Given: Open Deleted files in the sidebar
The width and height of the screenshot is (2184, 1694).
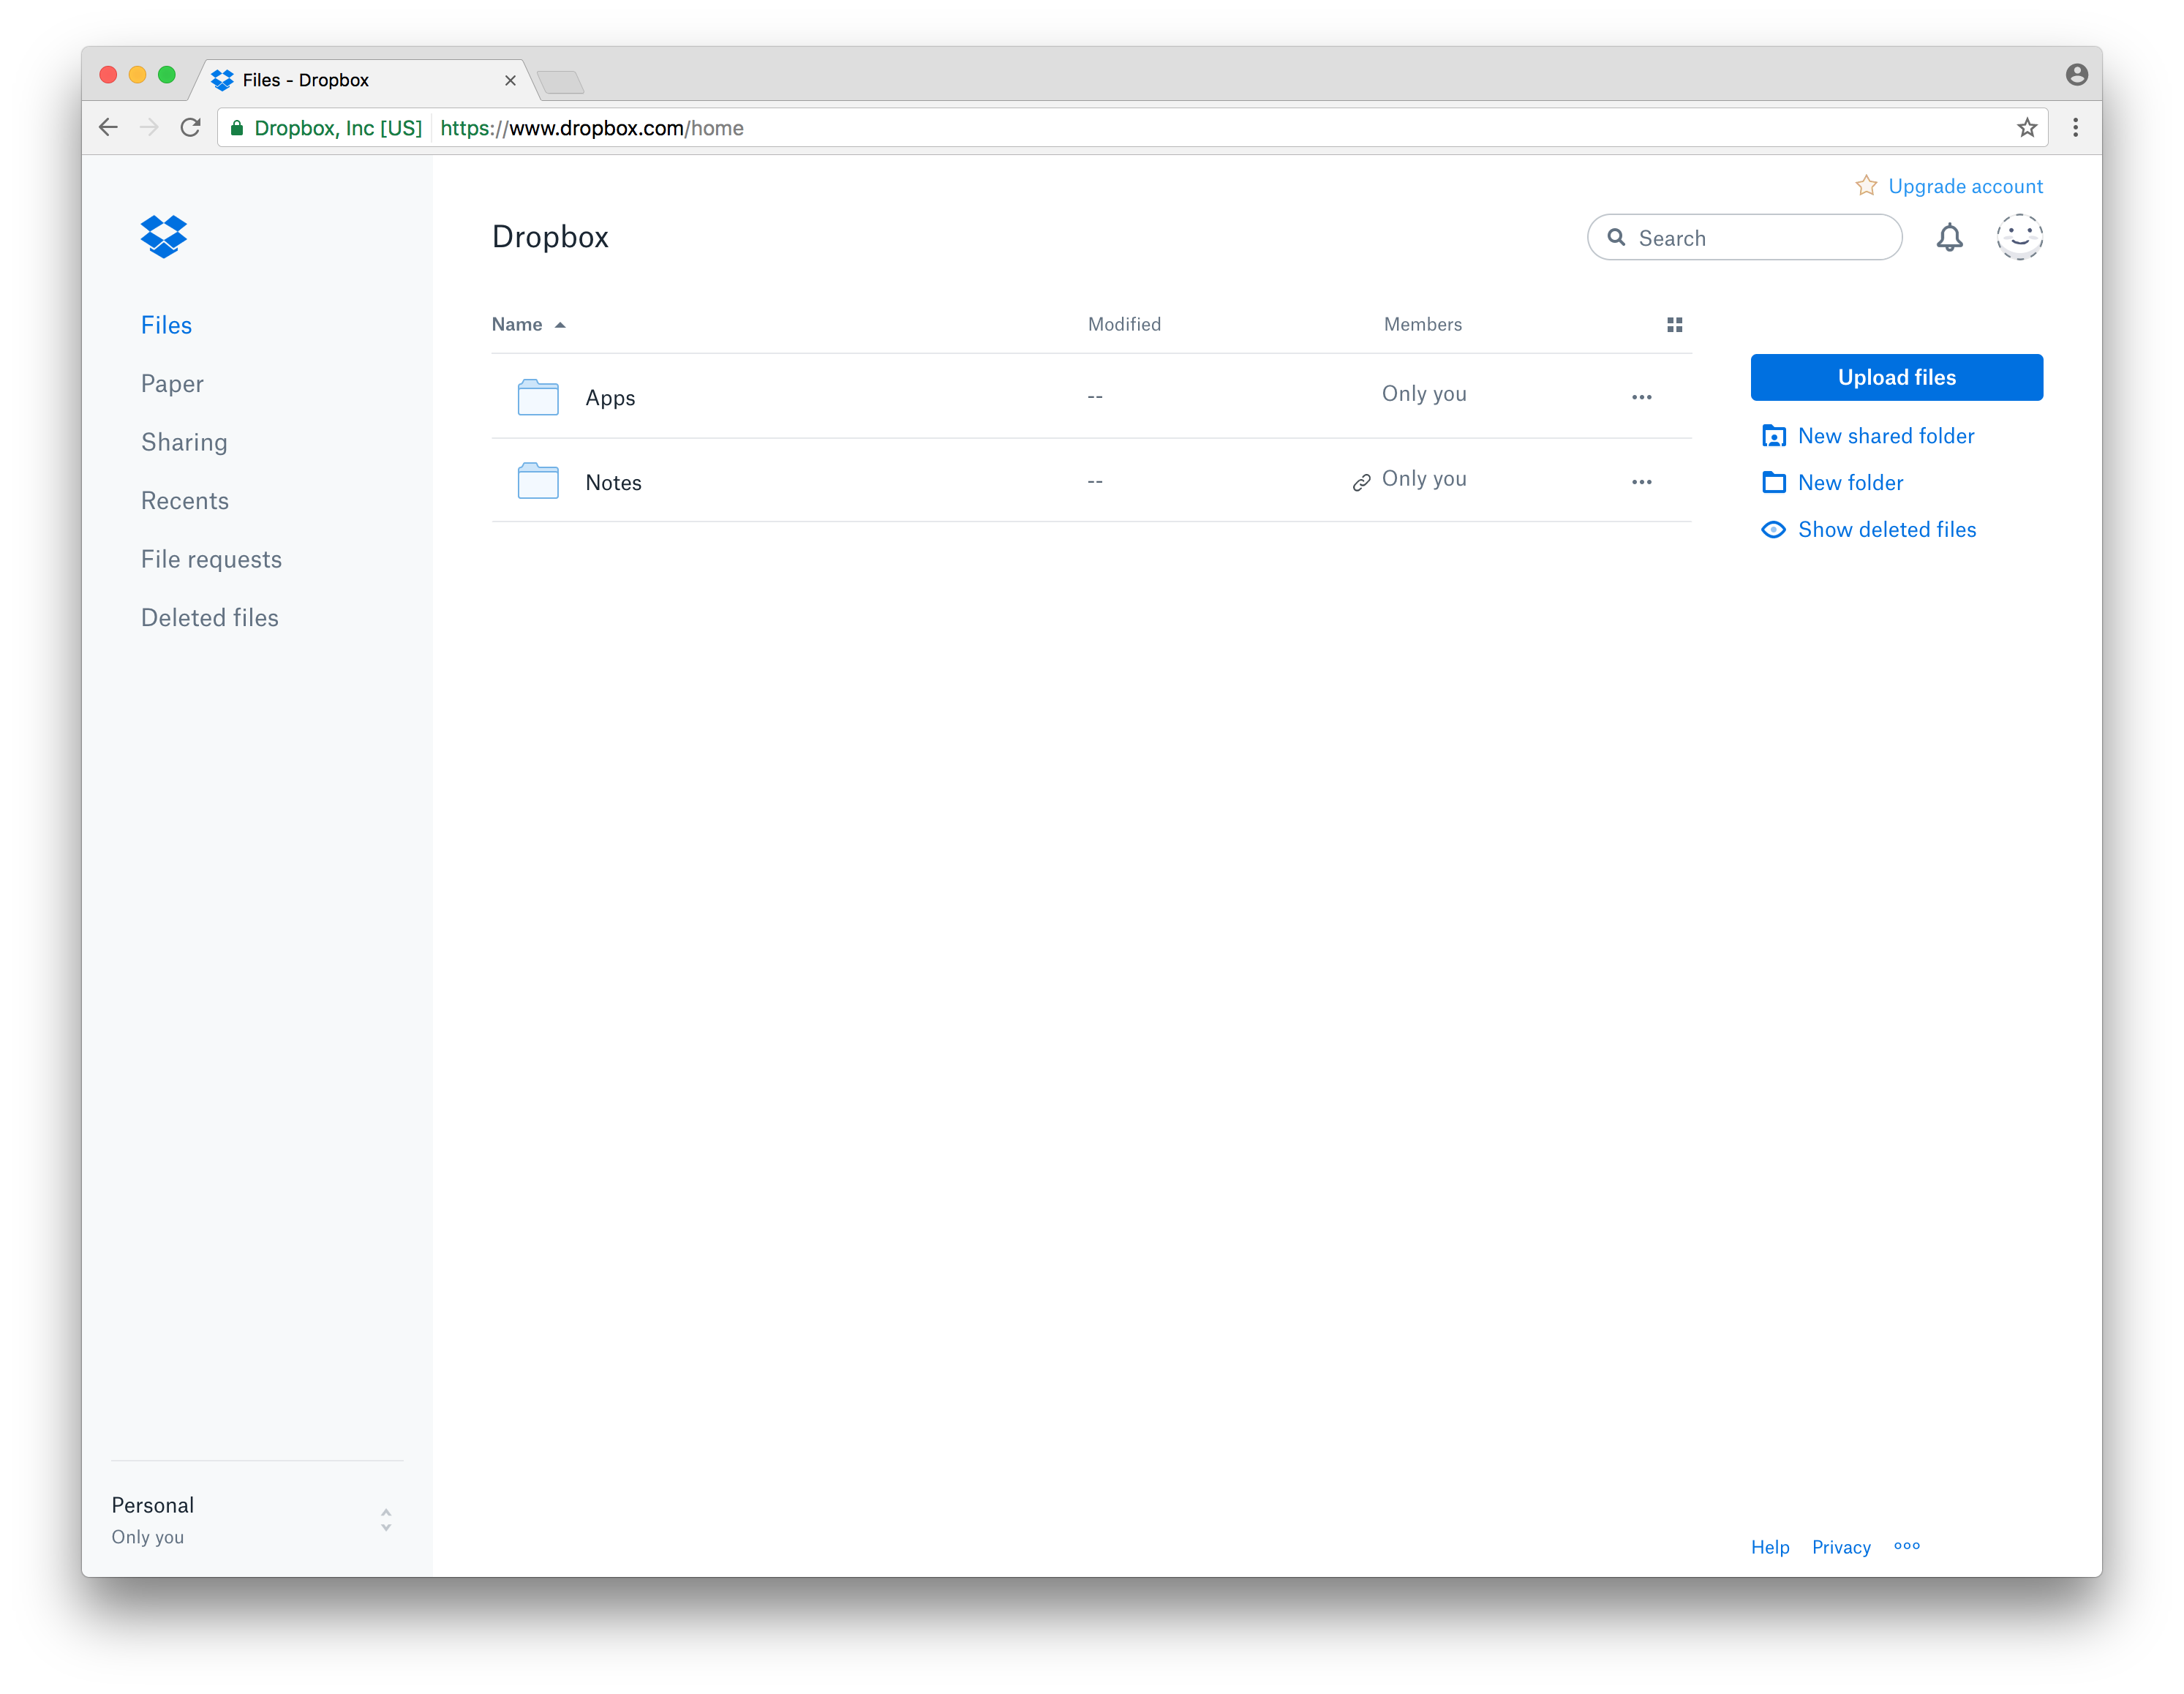Looking at the screenshot, I should point(209,618).
